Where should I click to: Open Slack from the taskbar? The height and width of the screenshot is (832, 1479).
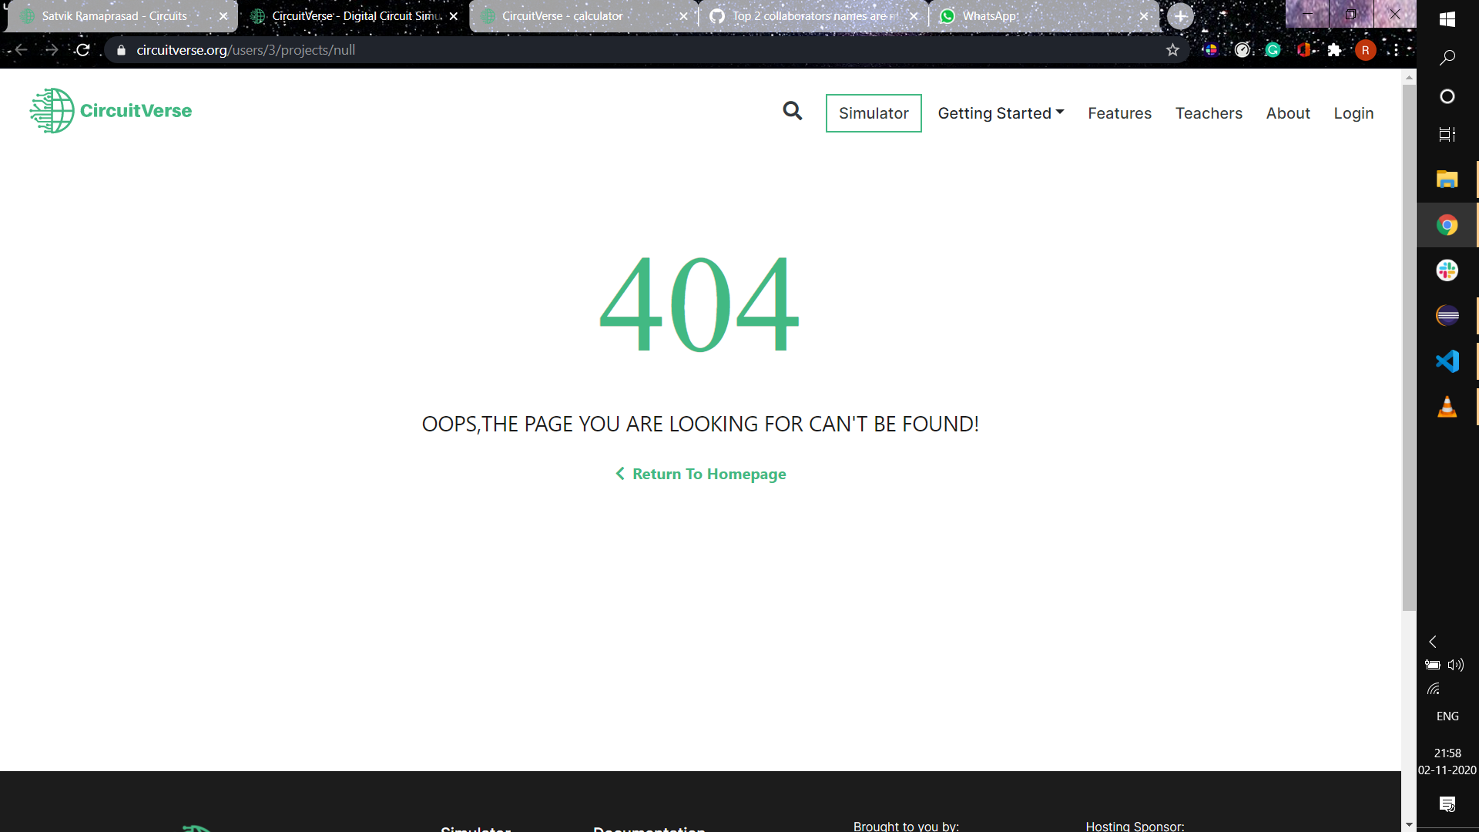click(1447, 270)
